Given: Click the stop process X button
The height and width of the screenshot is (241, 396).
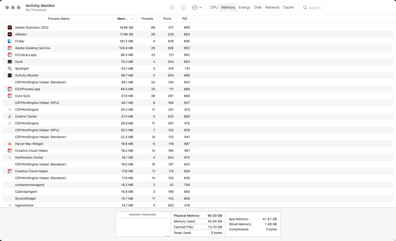Looking at the screenshot, I should 172,7.
